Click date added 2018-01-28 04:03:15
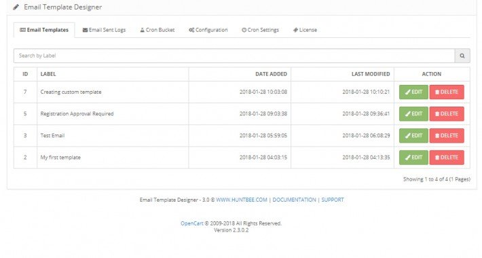Screen dimensions: 482x258 [263, 158]
